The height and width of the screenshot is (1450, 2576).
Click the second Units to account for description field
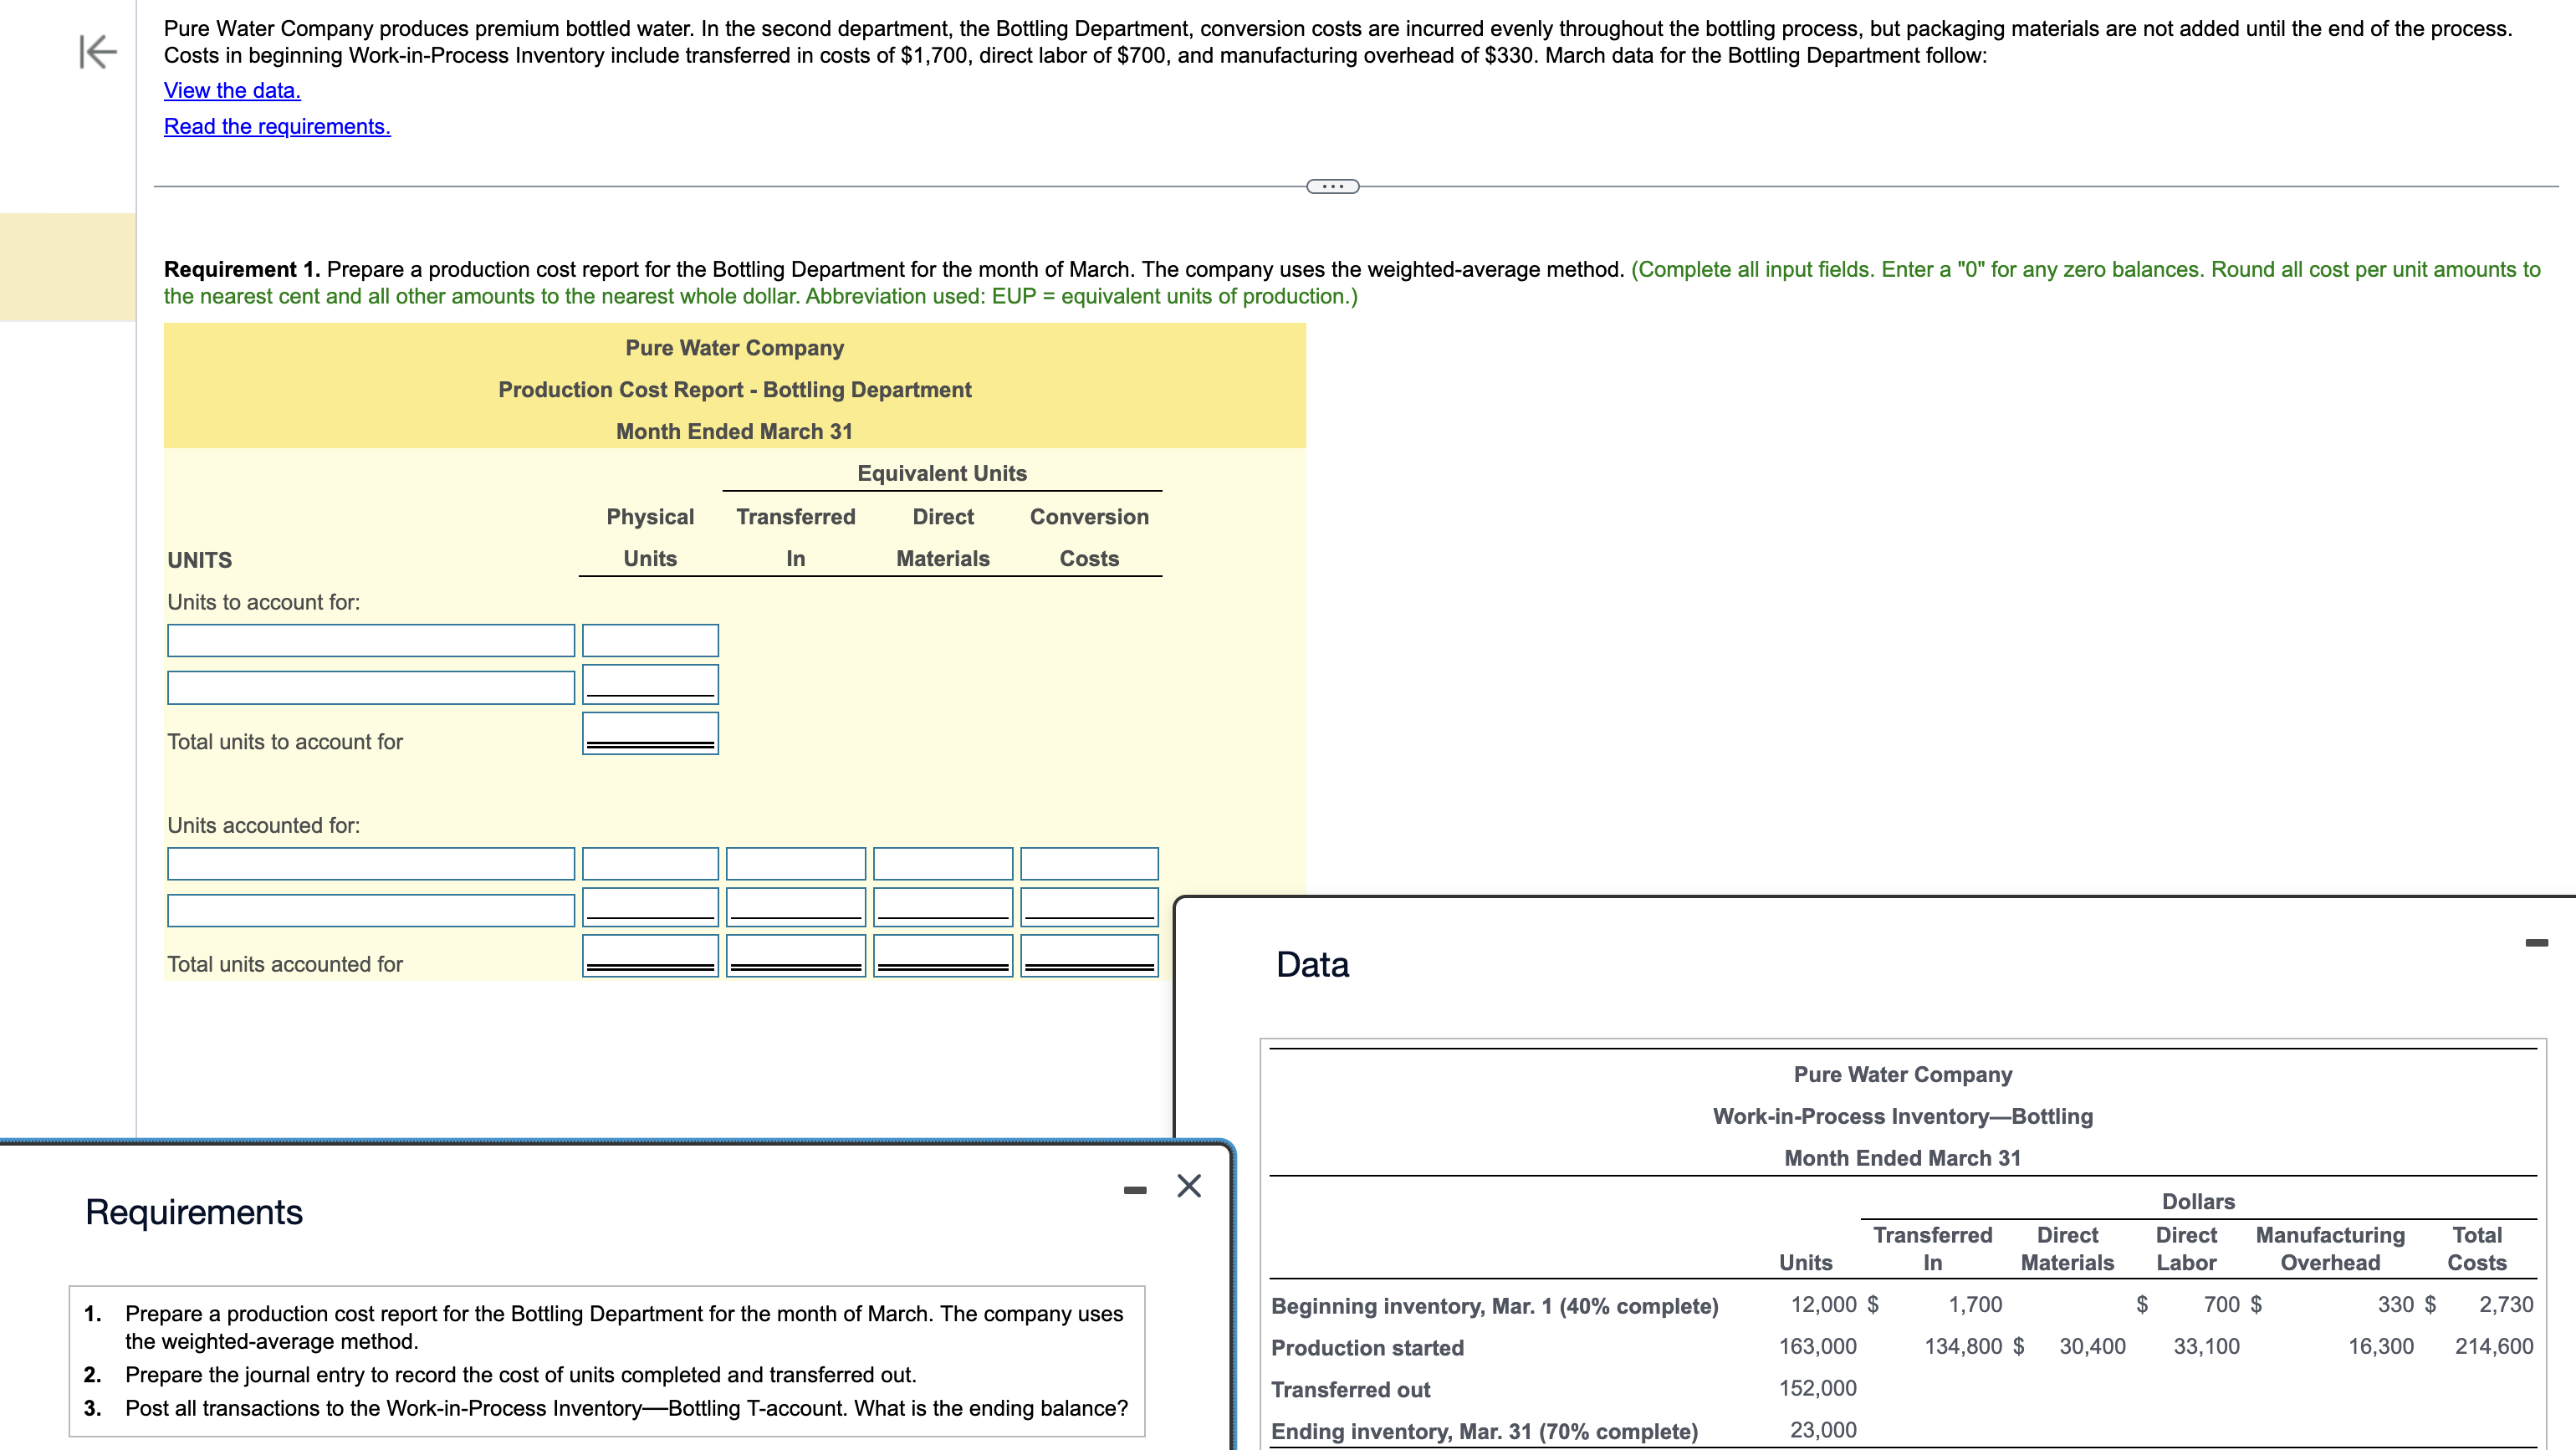370,687
